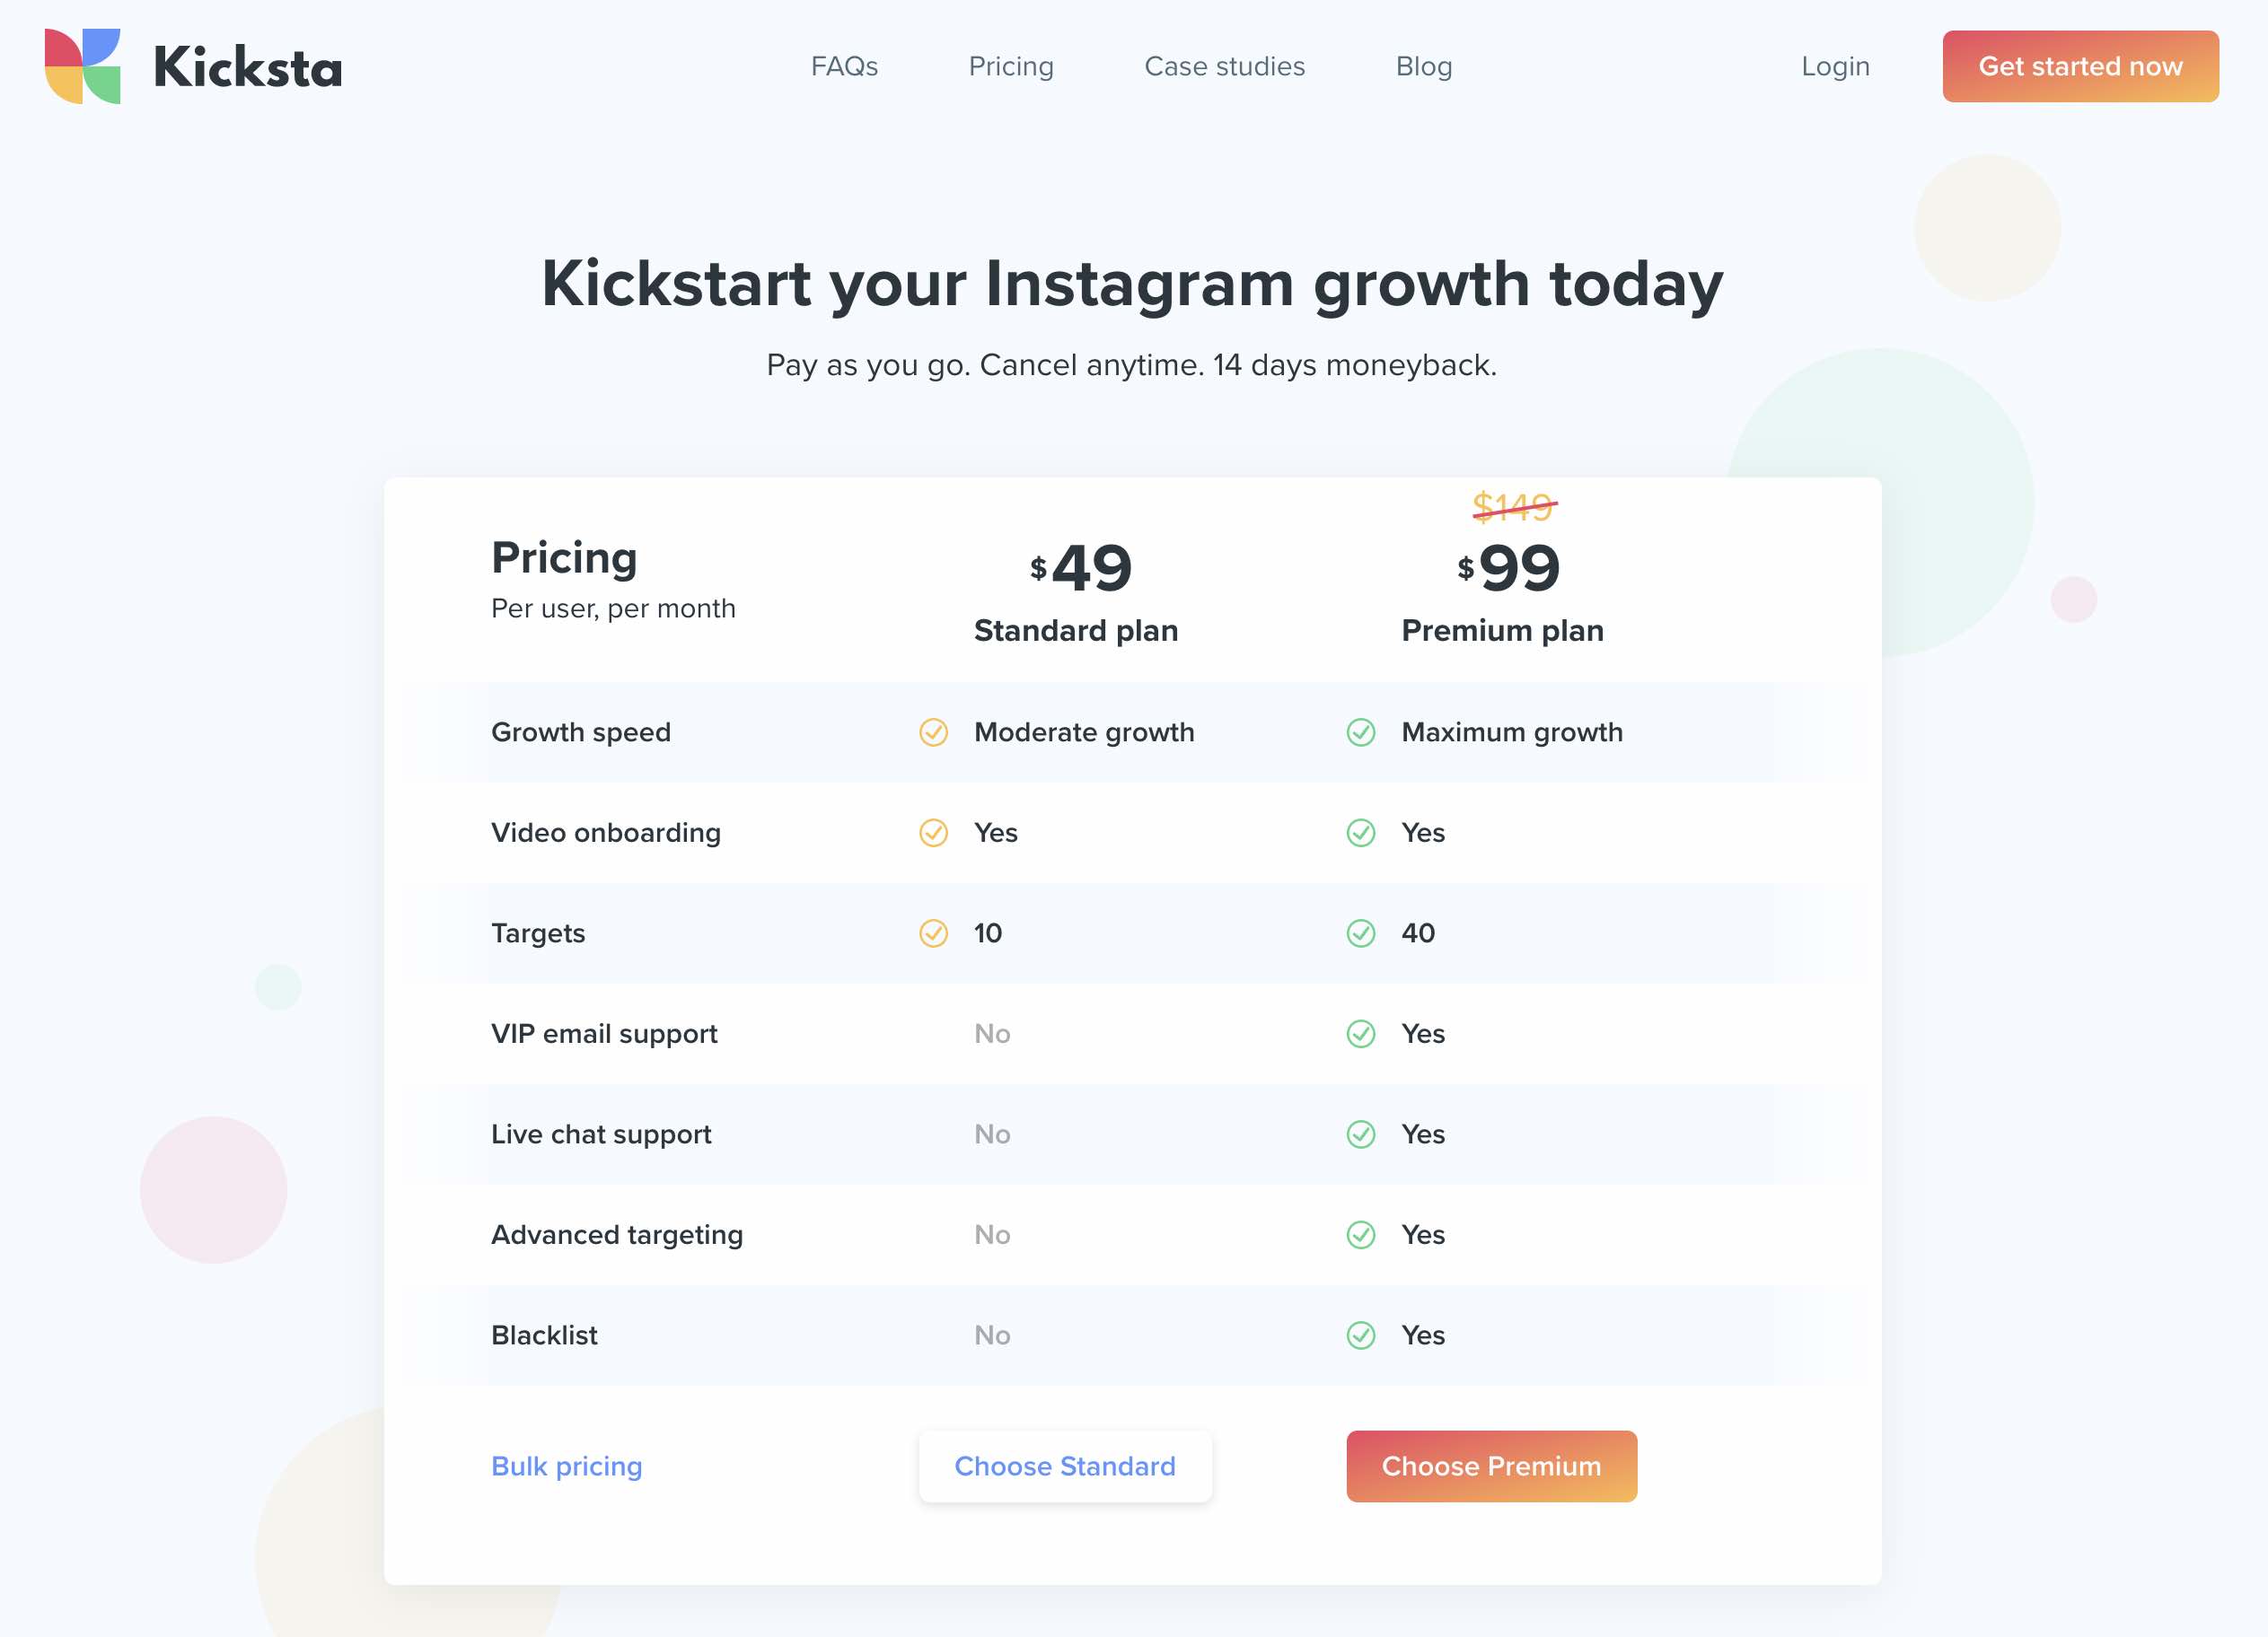The height and width of the screenshot is (1637, 2268).
Task: Click the yellow check icon for Standard Video onboarding
Action: pyautogui.click(x=933, y=833)
